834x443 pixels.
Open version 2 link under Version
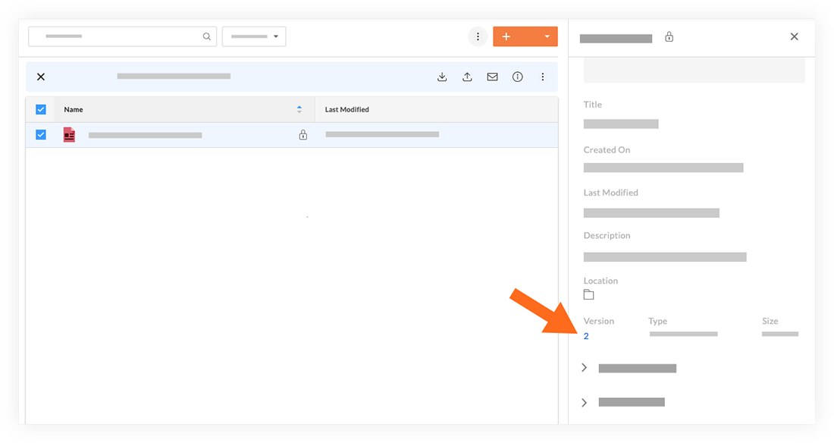pyautogui.click(x=586, y=336)
